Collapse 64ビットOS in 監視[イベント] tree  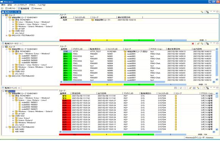6,127
